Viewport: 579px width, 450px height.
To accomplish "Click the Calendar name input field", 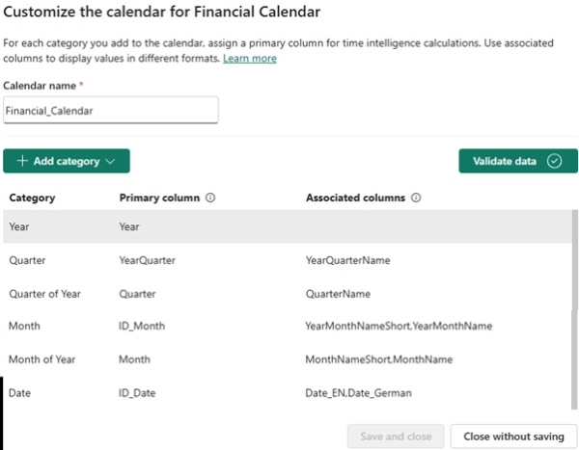I will tap(110, 110).
